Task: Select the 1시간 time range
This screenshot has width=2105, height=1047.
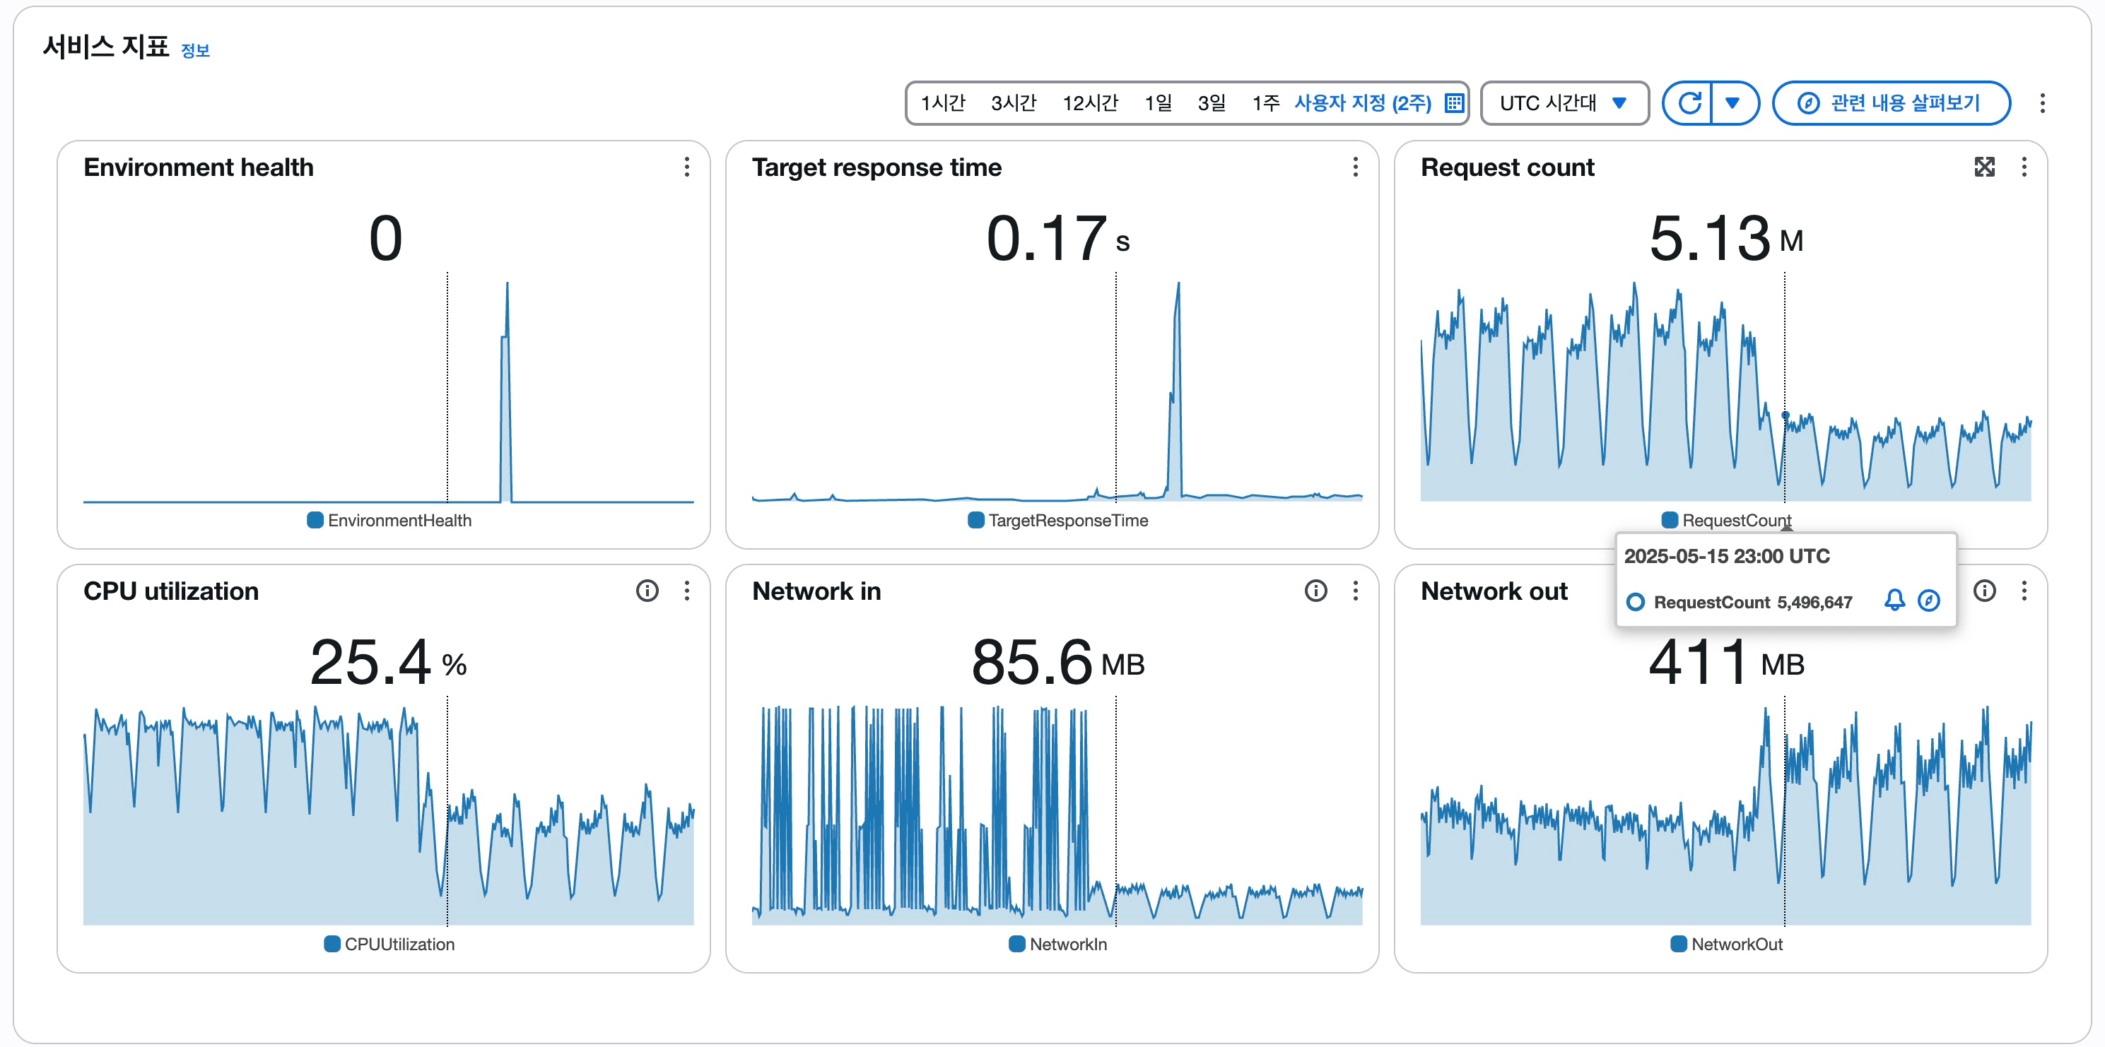Action: 942,103
